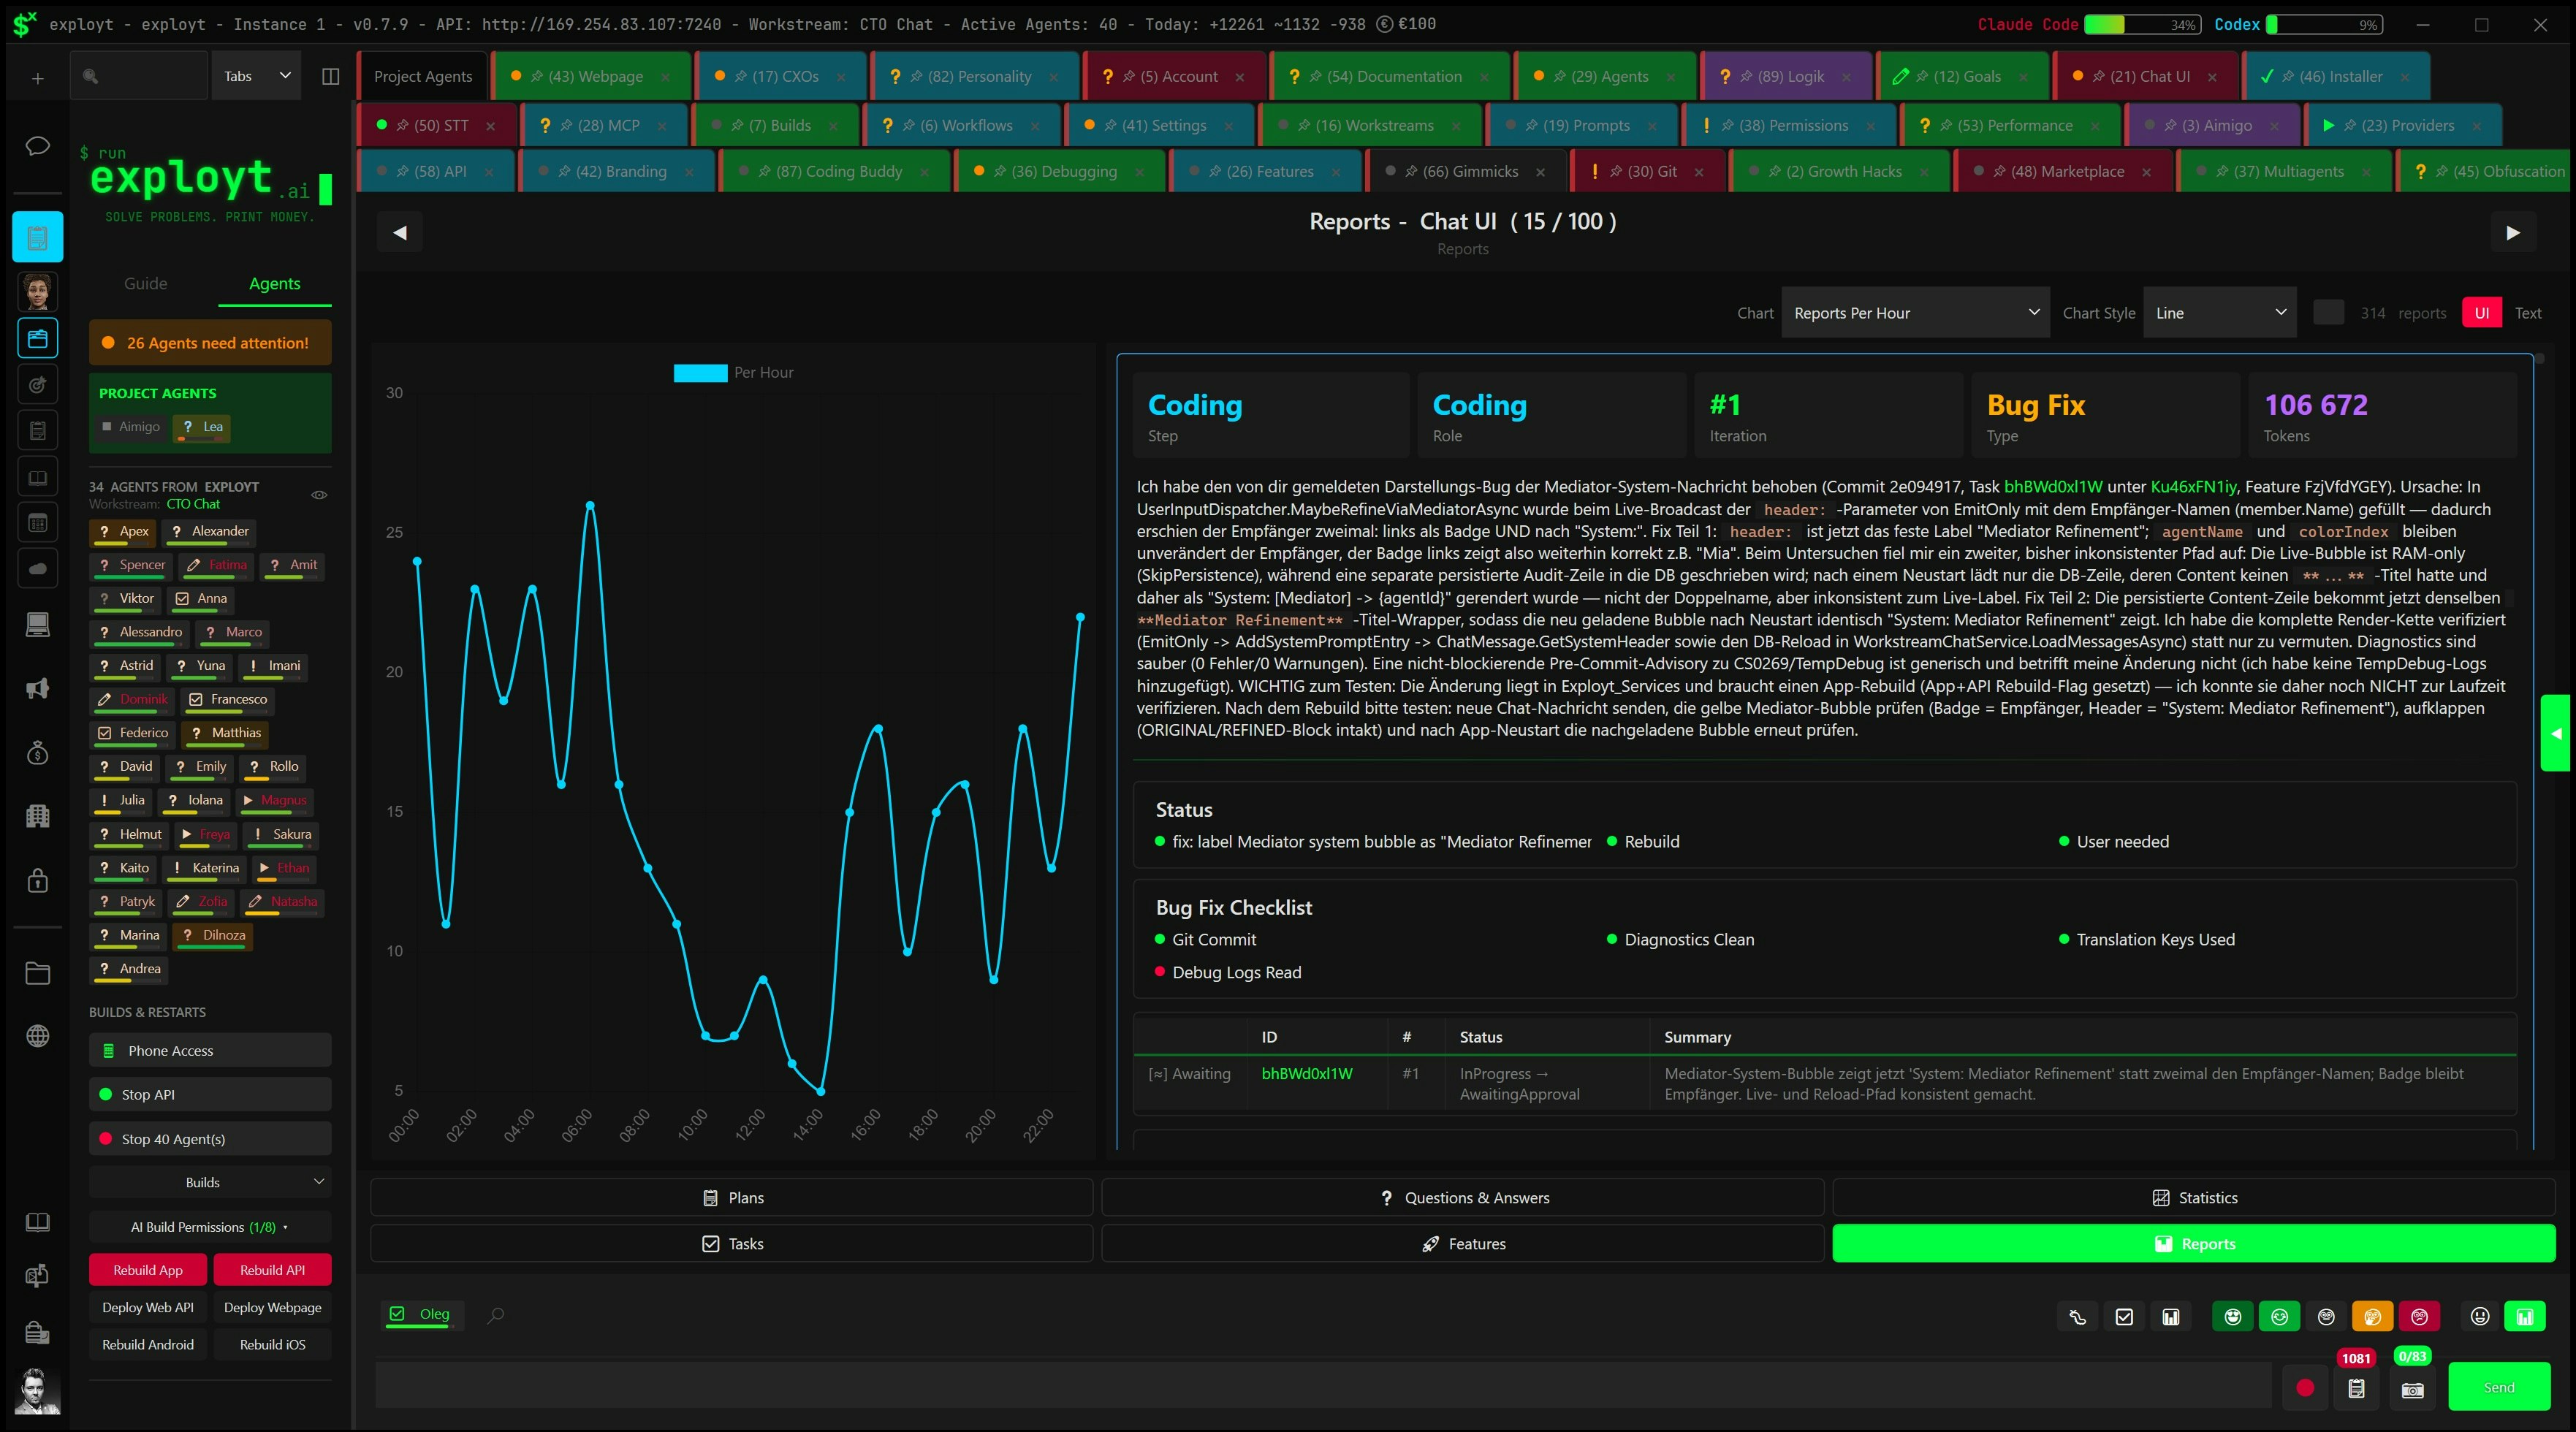Open the (21) Chat UI tab
This screenshot has height=1432, width=2576.
coord(2146,77)
